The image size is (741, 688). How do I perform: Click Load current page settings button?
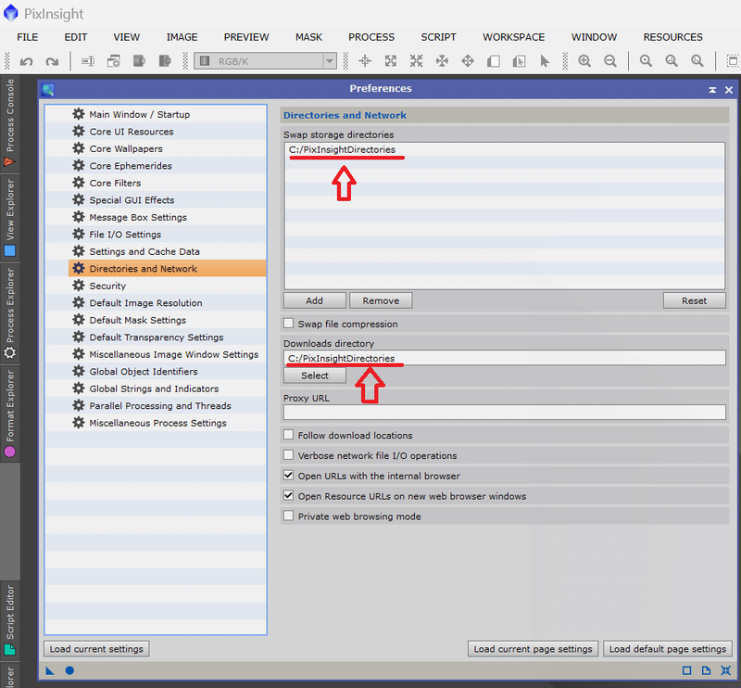(534, 649)
